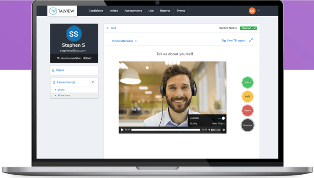Edit section status via pencil icon
The image size is (314, 178).
tap(255, 28)
